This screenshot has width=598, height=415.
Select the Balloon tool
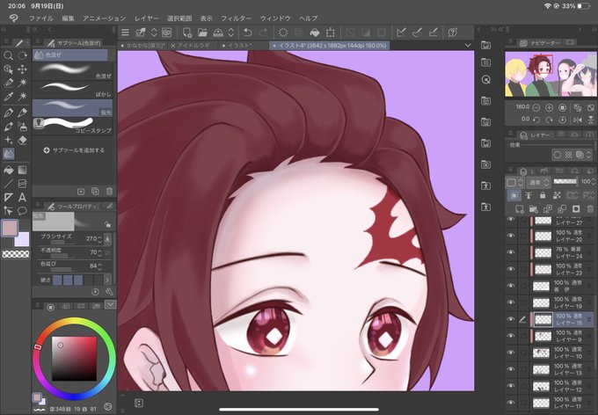tap(22, 210)
